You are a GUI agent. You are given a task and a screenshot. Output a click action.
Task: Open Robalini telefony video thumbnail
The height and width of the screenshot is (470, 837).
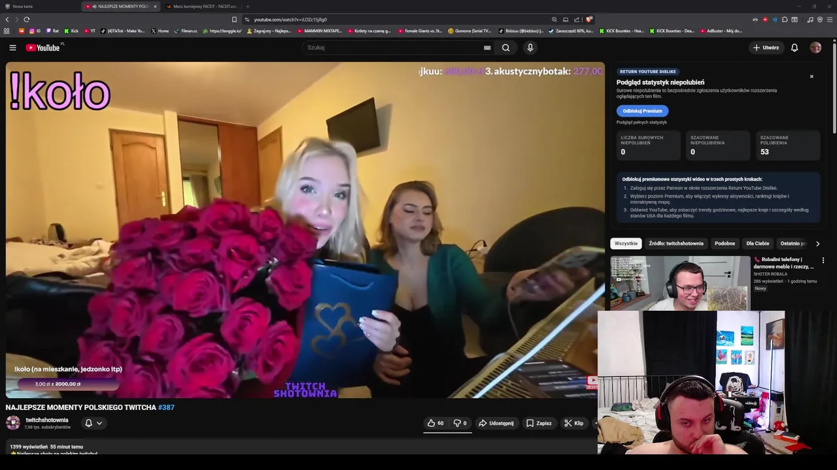(x=680, y=283)
